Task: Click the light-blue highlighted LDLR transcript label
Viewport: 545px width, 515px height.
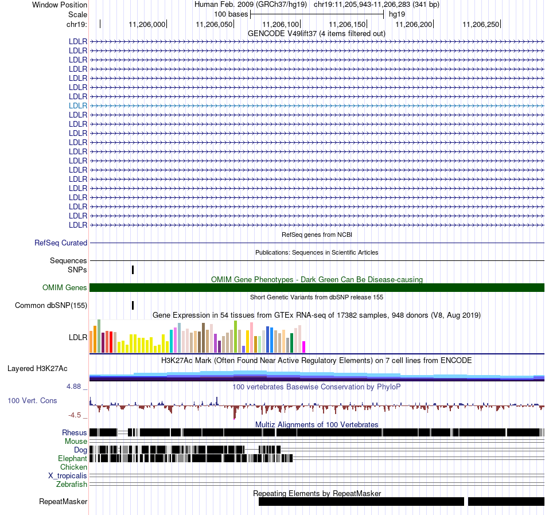Action: 78,106
